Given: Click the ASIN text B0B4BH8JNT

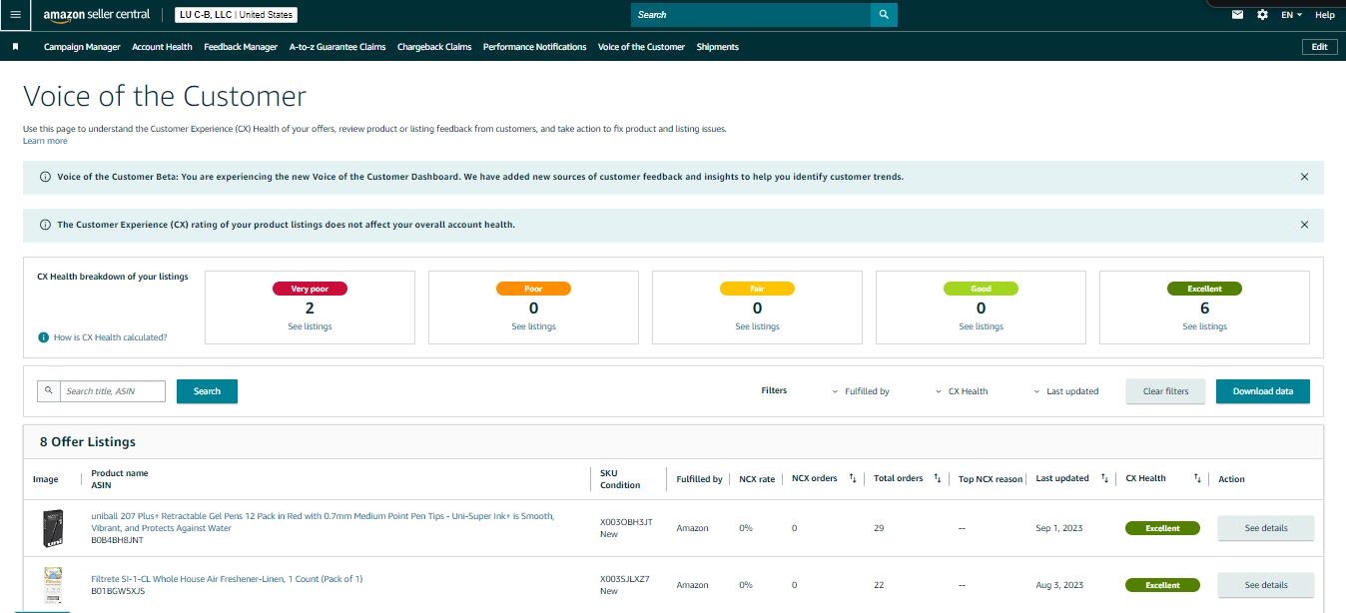Looking at the screenshot, I should [x=117, y=540].
